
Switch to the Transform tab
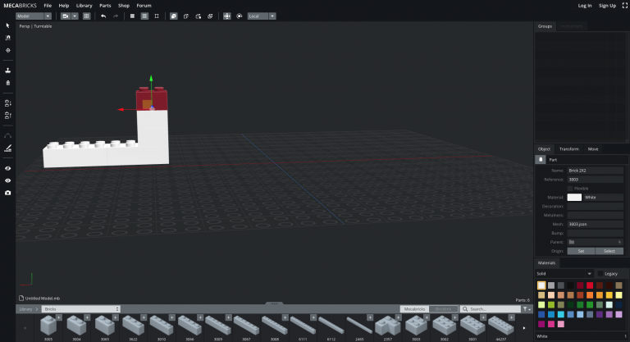click(x=569, y=149)
